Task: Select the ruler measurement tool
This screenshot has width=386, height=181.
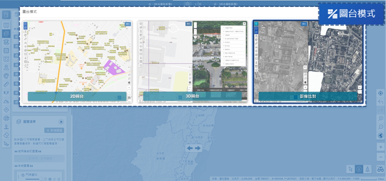Action: pyautogui.click(x=6, y=84)
